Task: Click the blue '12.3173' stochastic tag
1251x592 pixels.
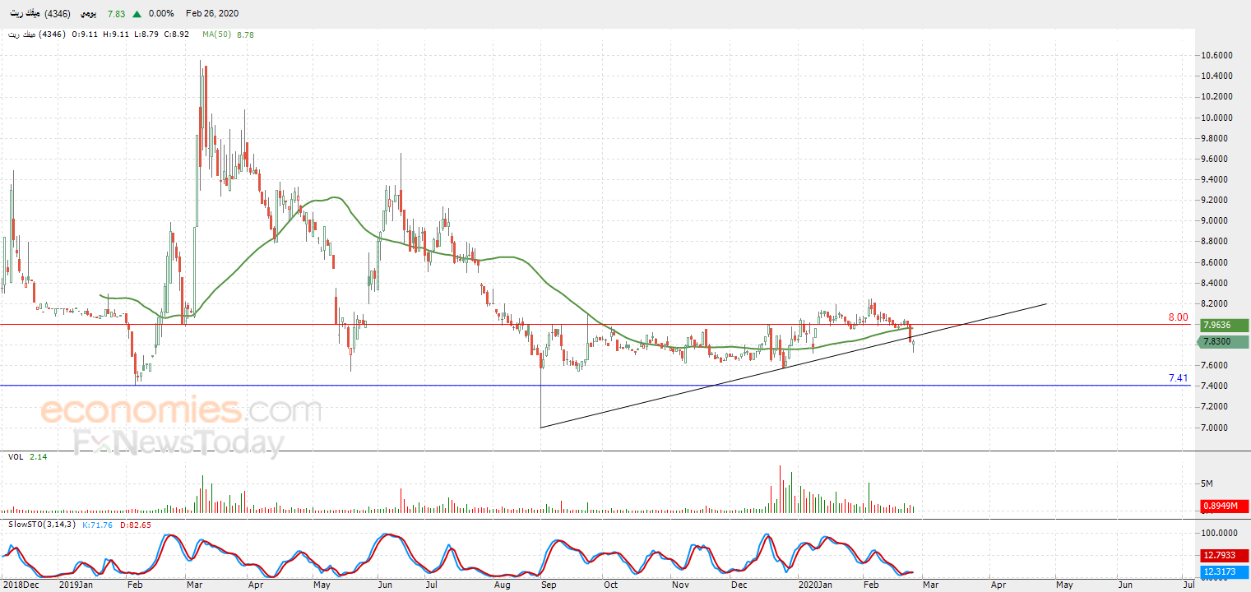Action: click(1224, 571)
